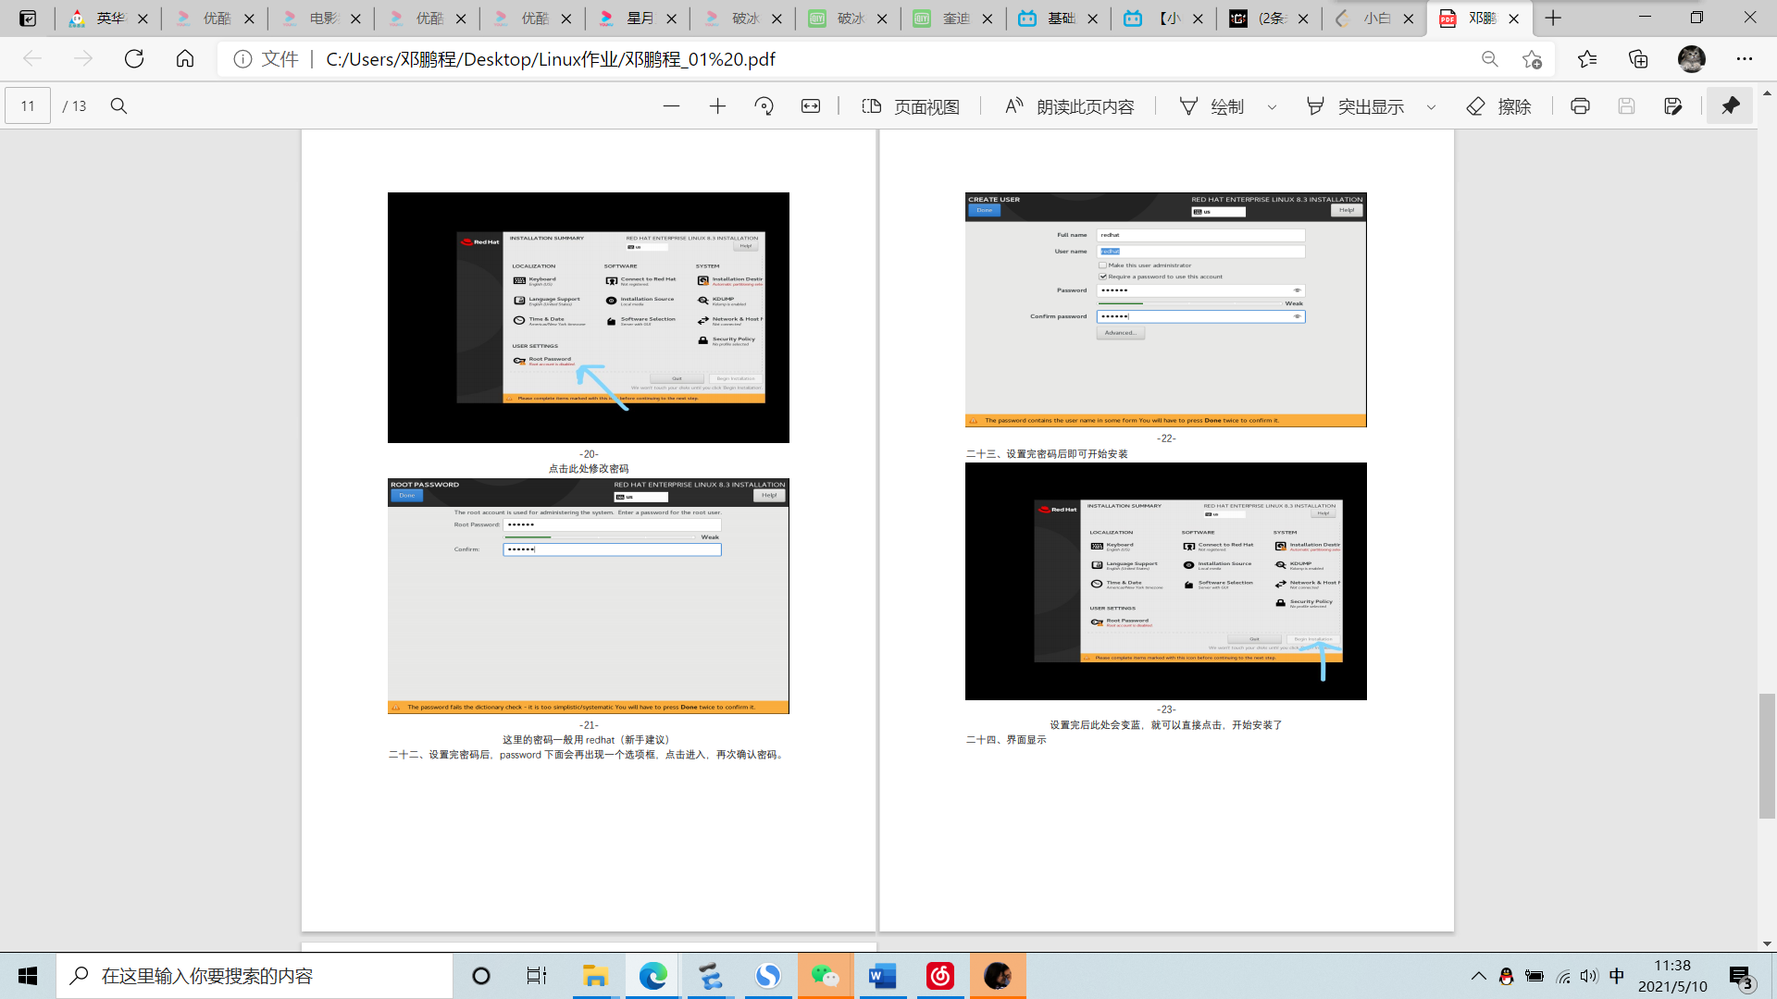Pin the PDF toolbar
This screenshot has width=1777, height=999.
(x=1731, y=105)
